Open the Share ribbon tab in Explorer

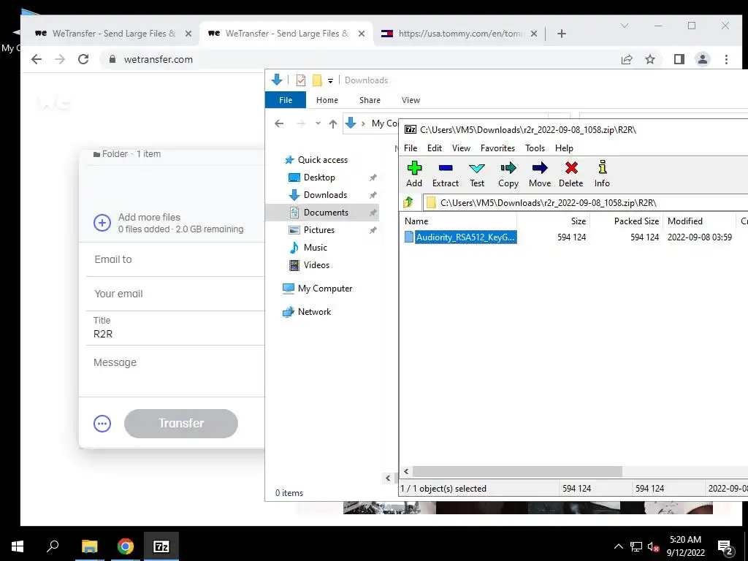370,100
